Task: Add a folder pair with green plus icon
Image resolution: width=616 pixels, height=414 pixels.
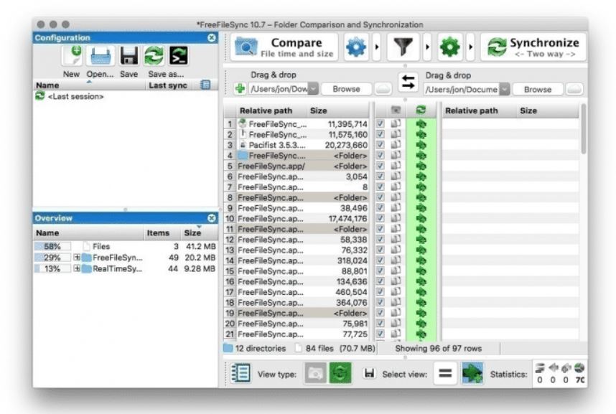Action: (x=240, y=89)
